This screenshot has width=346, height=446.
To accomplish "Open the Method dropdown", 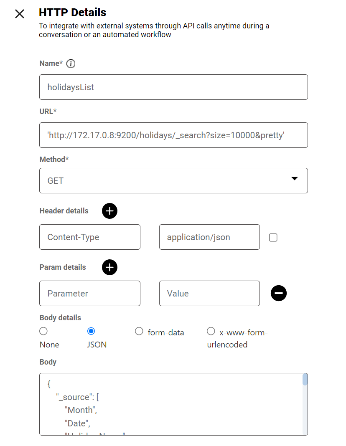I will pyautogui.click(x=173, y=181).
